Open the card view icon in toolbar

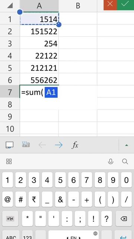pyautogui.click(x=9, y=145)
